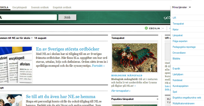204x106 pixels.
Task: Open the 'En av Sveriges största ordböcker' headline
Action: pos(67,49)
